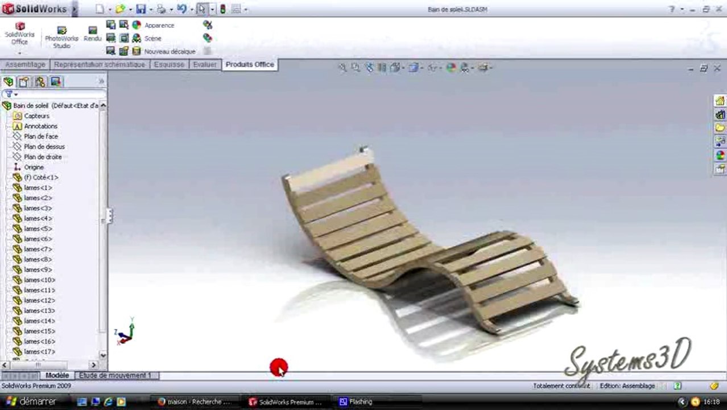Select the Produits Office tab

[250, 64]
